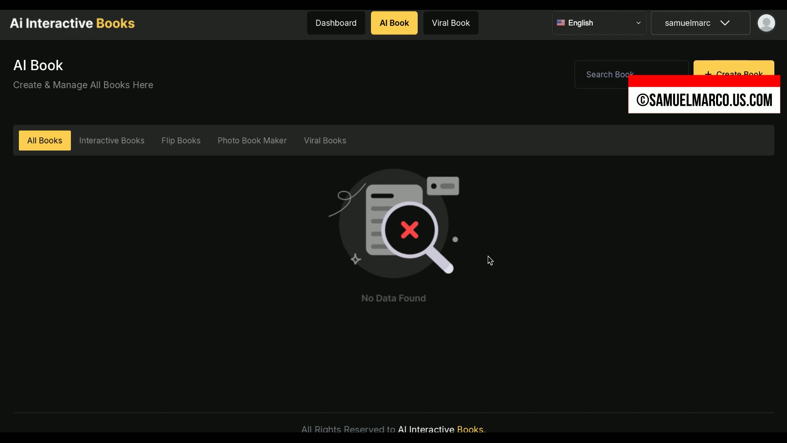The image size is (787, 443).
Task: Click the No Data Found illustration
Action: click(x=394, y=224)
